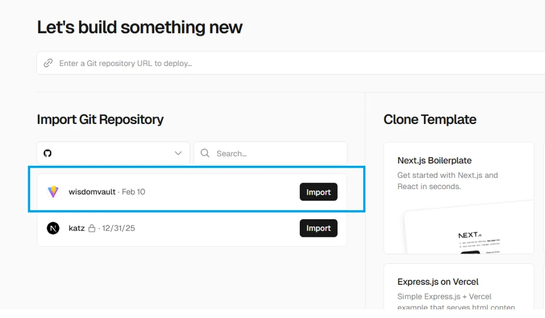Click the Vite logo beside wisdomvault

pyautogui.click(x=53, y=192)
